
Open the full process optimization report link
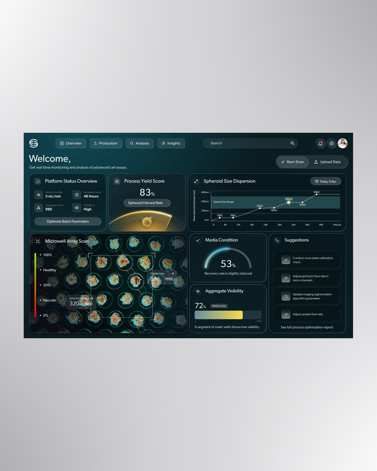[307, 327]
